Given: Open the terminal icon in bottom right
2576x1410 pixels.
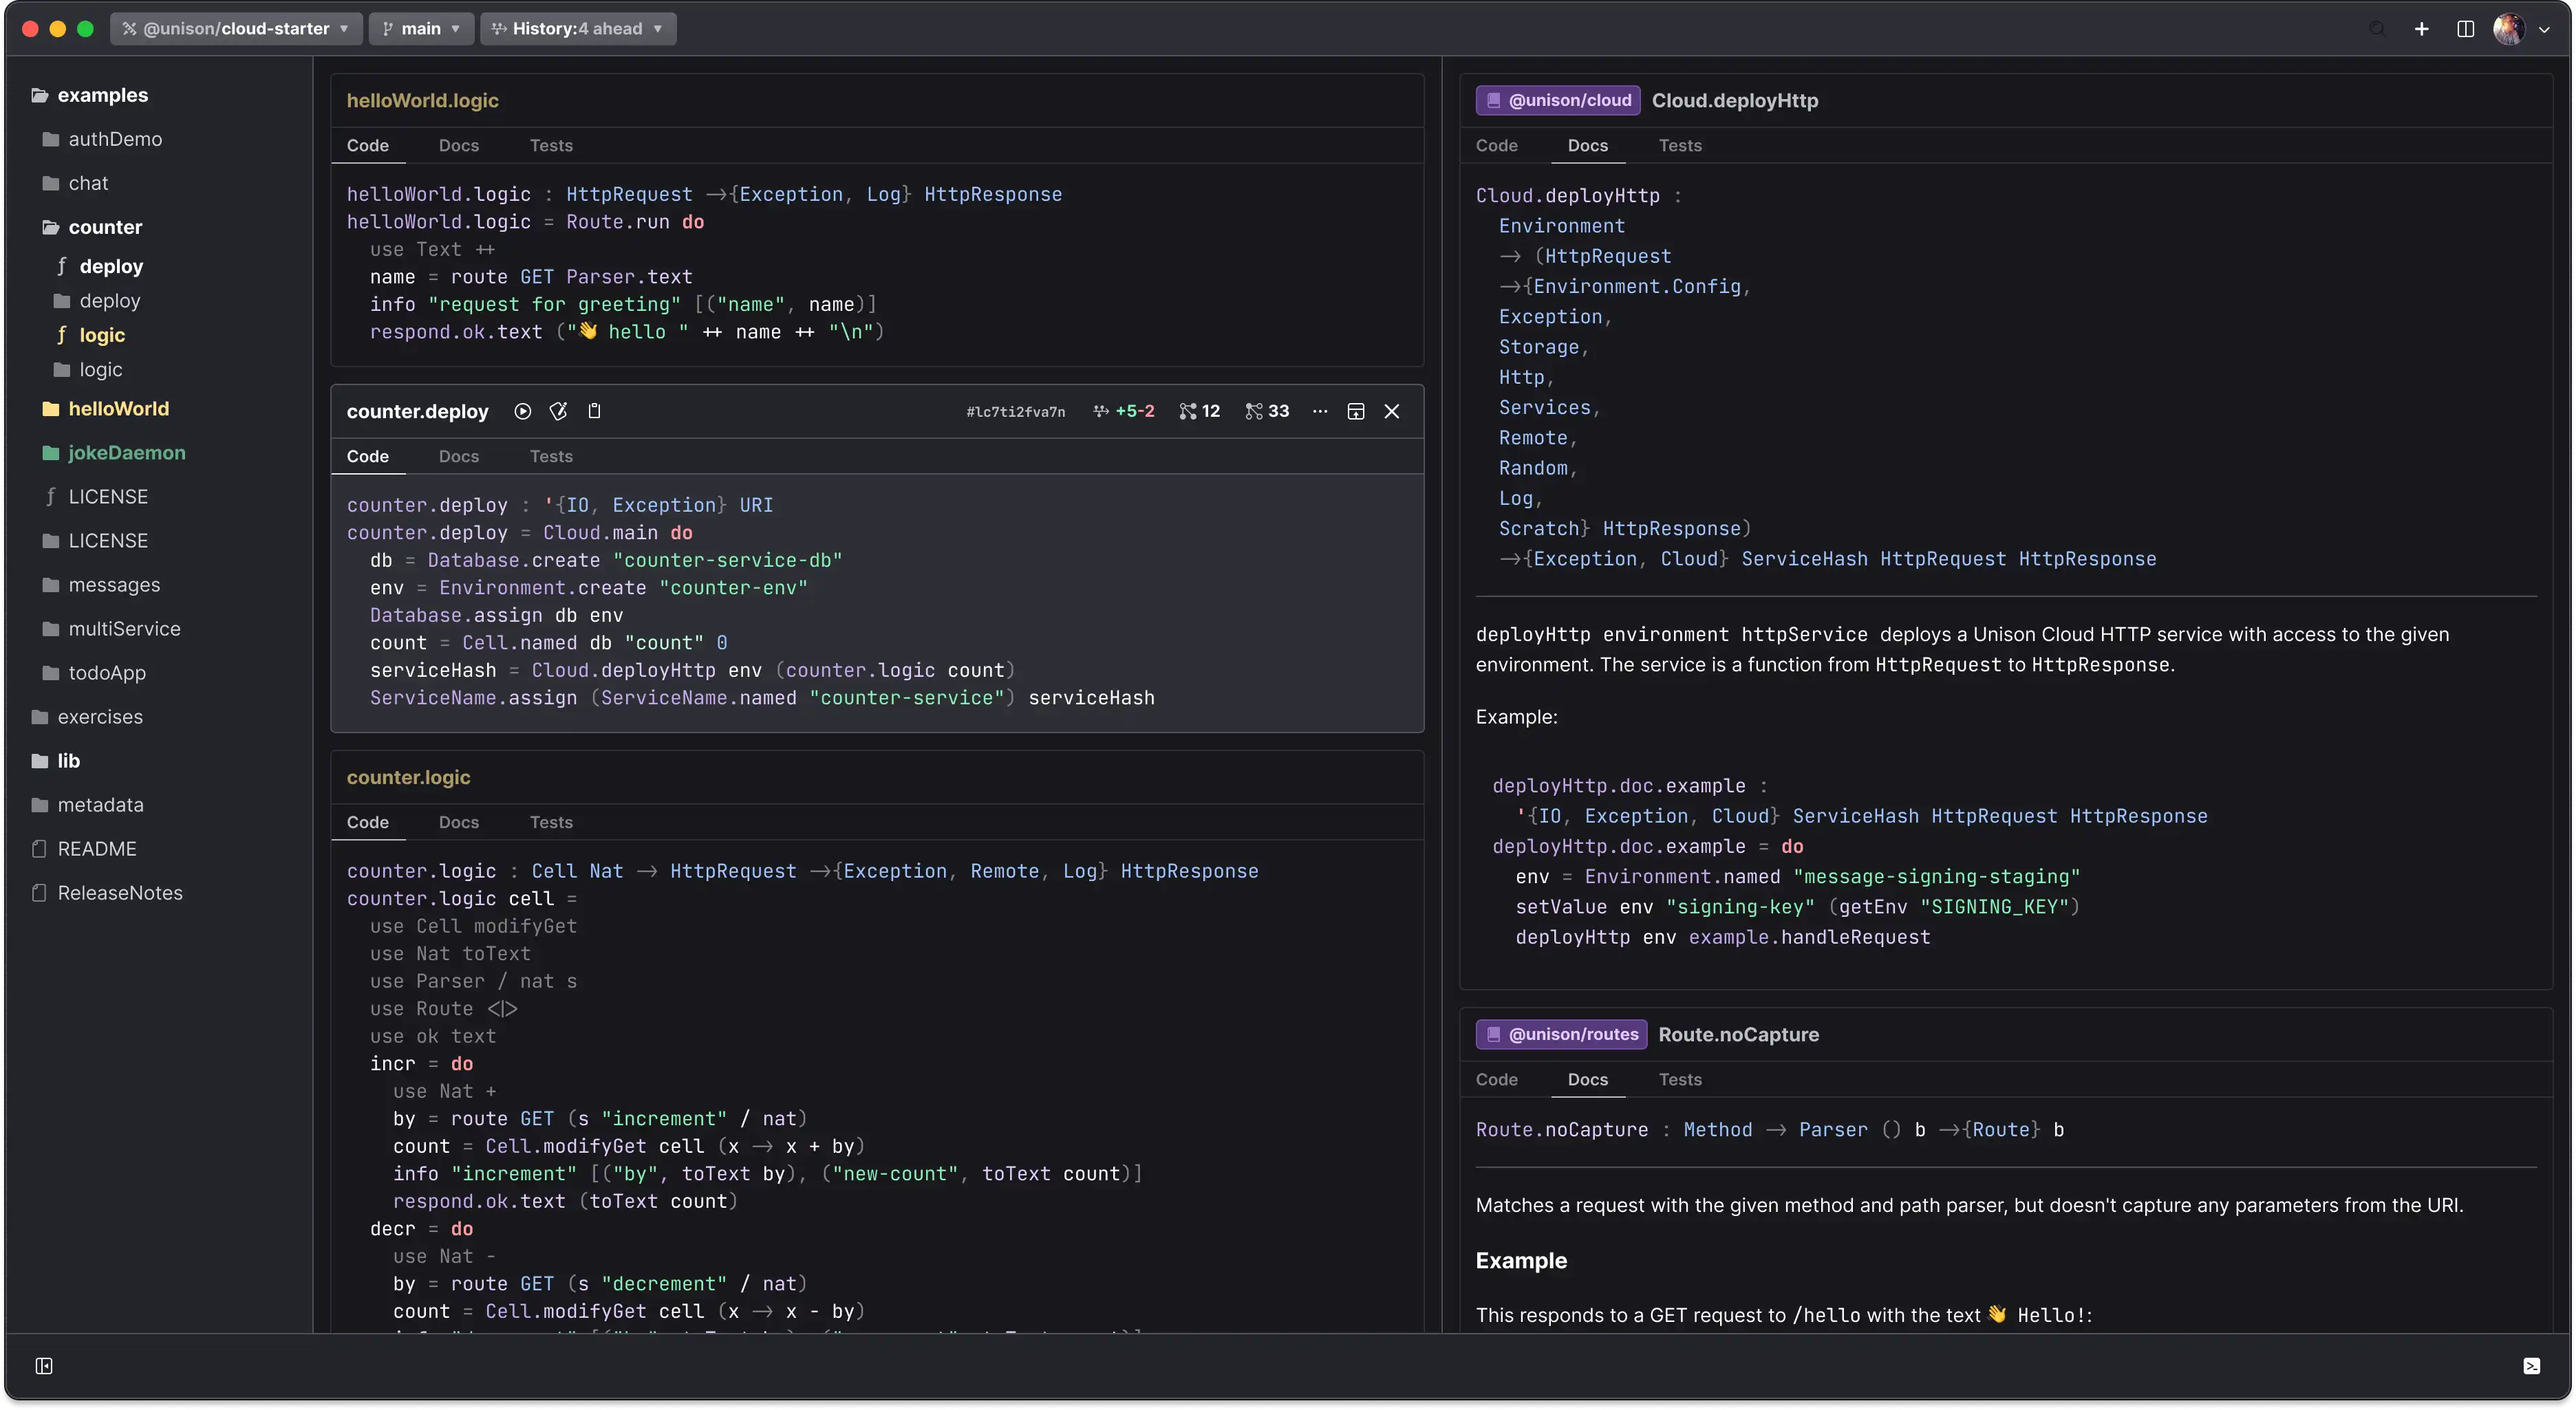Looking at the screenshot, I should click(x=2531, y=1366).
